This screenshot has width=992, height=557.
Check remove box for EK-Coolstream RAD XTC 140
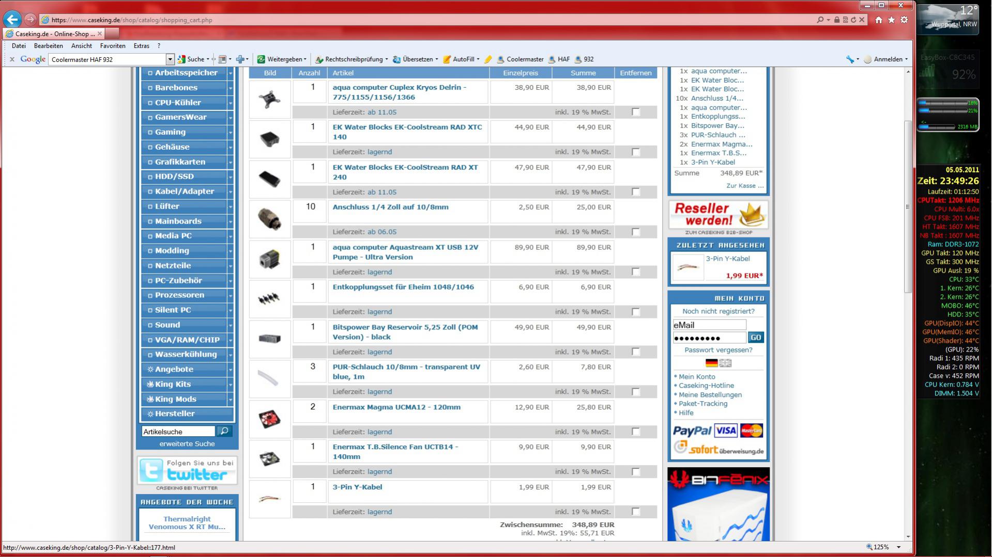(x=635, y=152)
